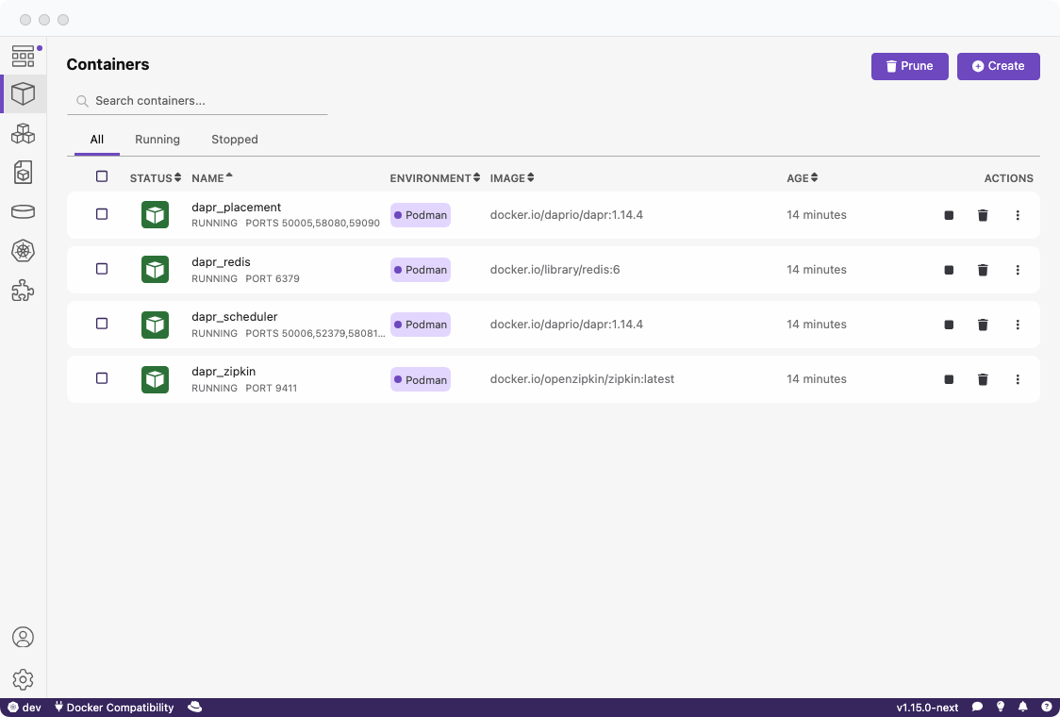Select the dapr_placement container checkbox
This screenshot has height=717, width=1060.
102,214
